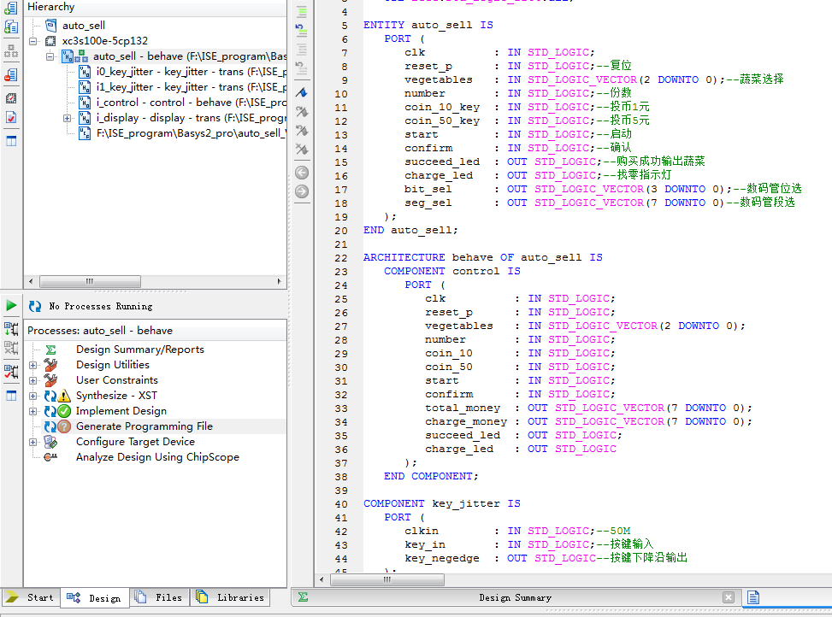
Task: Open the Libraries tab
Action: click(231, 597)
